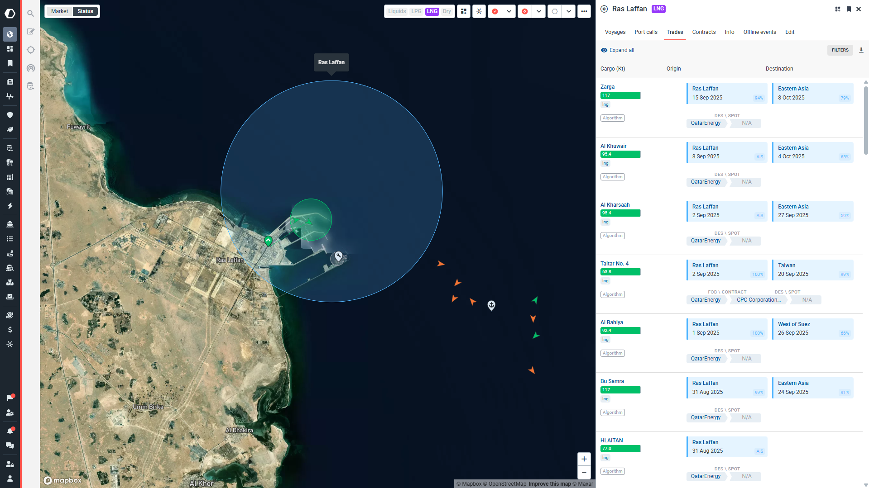Zoom out on the map
This screenshot has height=488, width=869.
click(584, 472)
